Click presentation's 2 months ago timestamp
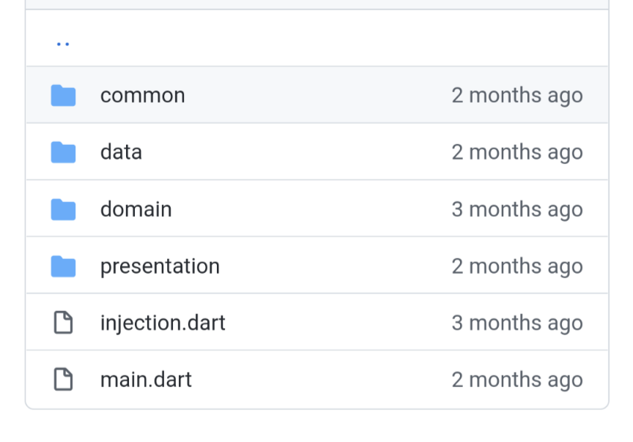The image size is (633, 442). click(x=517, y=266)
